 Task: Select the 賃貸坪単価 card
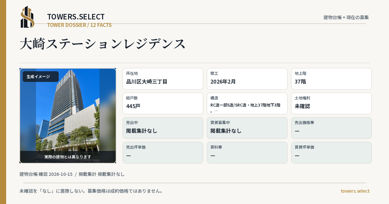pos(331,153)
